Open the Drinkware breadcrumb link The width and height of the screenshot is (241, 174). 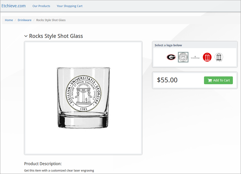click(x=24, y=20)
